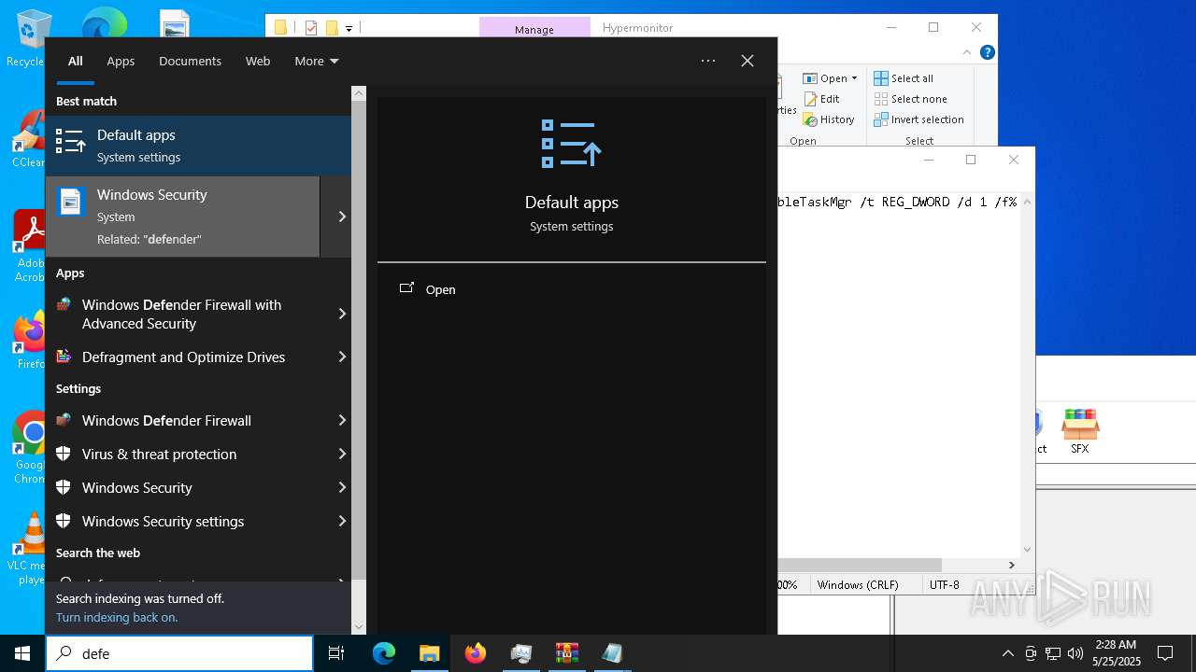
Task: Expand Windows Security System result arrow
Action: point(341,217)
